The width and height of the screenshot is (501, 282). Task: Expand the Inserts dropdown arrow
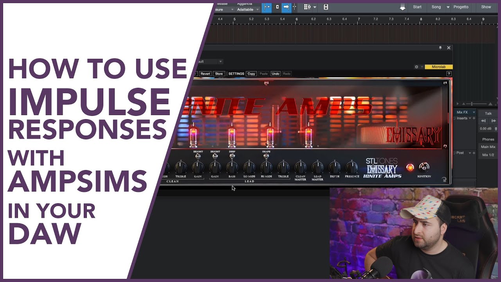pyautogui.click(x=470, y=118)
